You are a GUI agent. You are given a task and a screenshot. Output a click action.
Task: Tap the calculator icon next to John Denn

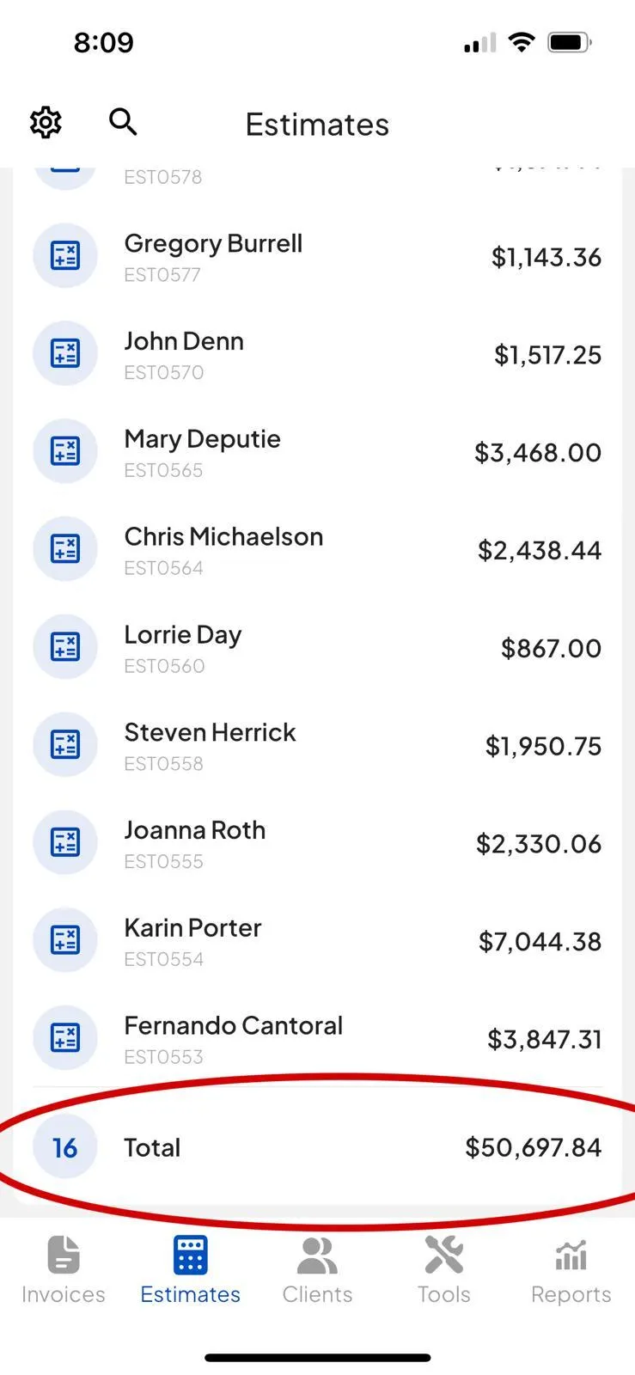click(65, 353)
